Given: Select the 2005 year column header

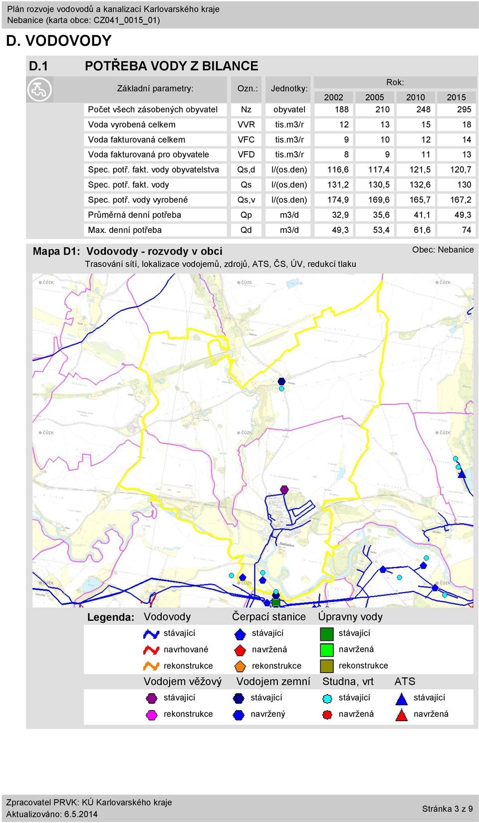Looking at the screenshot, I should [x=375, y=97].
